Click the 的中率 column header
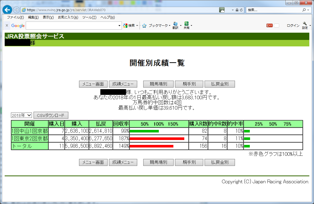The width and height of the screenshot is (314, 204). click(x=235, y=124)
